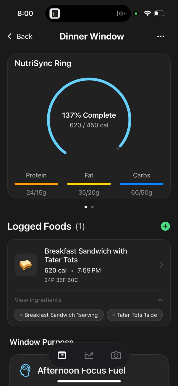Select the first page indicator dot
178x386 pixels.
point(86,207)
